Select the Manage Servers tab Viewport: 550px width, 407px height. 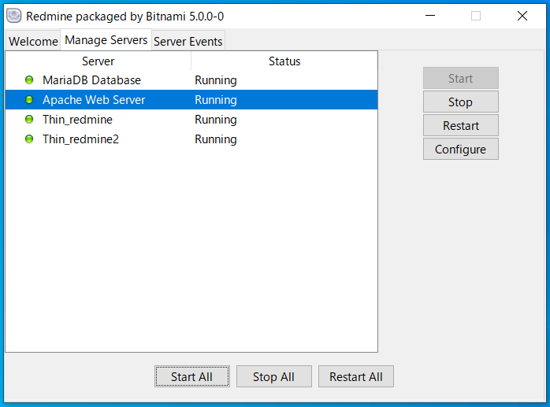pos(106,40)
